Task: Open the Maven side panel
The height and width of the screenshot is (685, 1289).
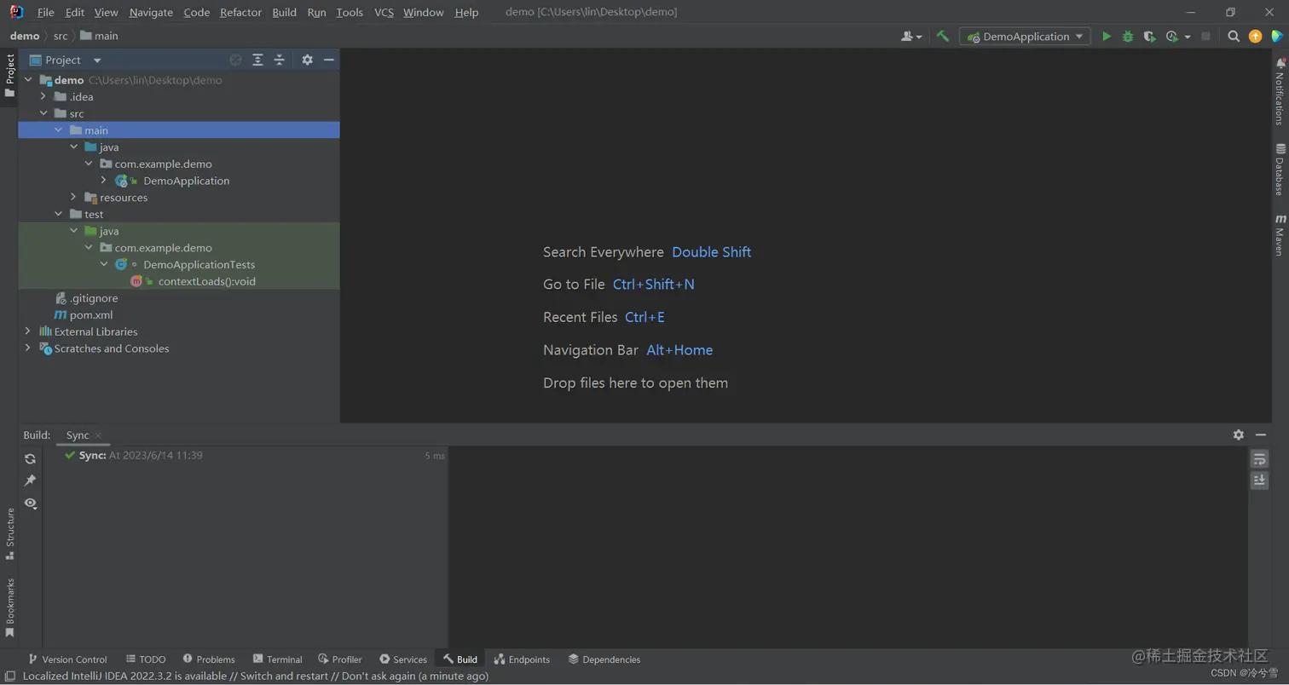Action: 1280,235
